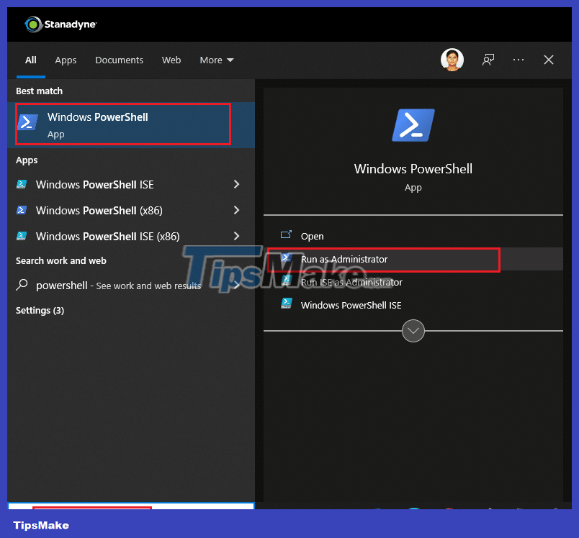Click the Windows PowerShell ISE icon in Apps list
Screen dimensions: 579x538
pyautogui.click(x=22, y=185)
